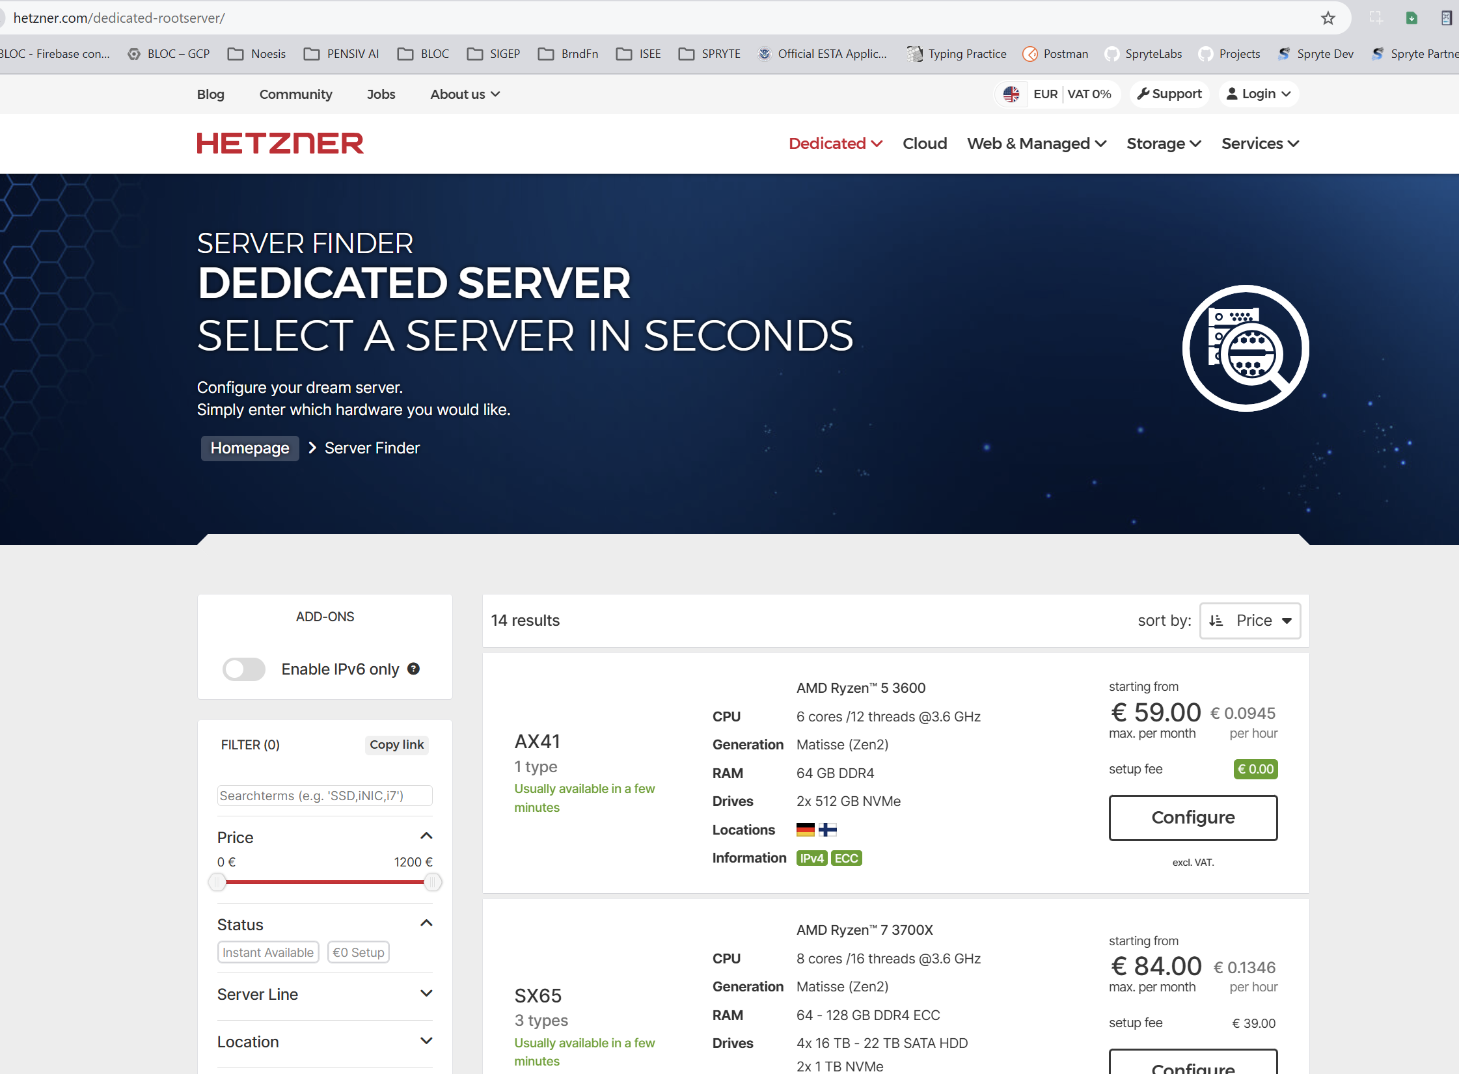Open the PENSIV AI bookmark folder
Screen dimensions: 1459x1074
341,54
